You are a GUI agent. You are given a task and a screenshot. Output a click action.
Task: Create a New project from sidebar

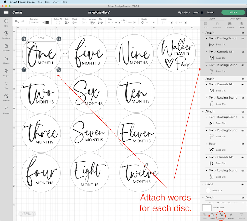pos(6,23)
